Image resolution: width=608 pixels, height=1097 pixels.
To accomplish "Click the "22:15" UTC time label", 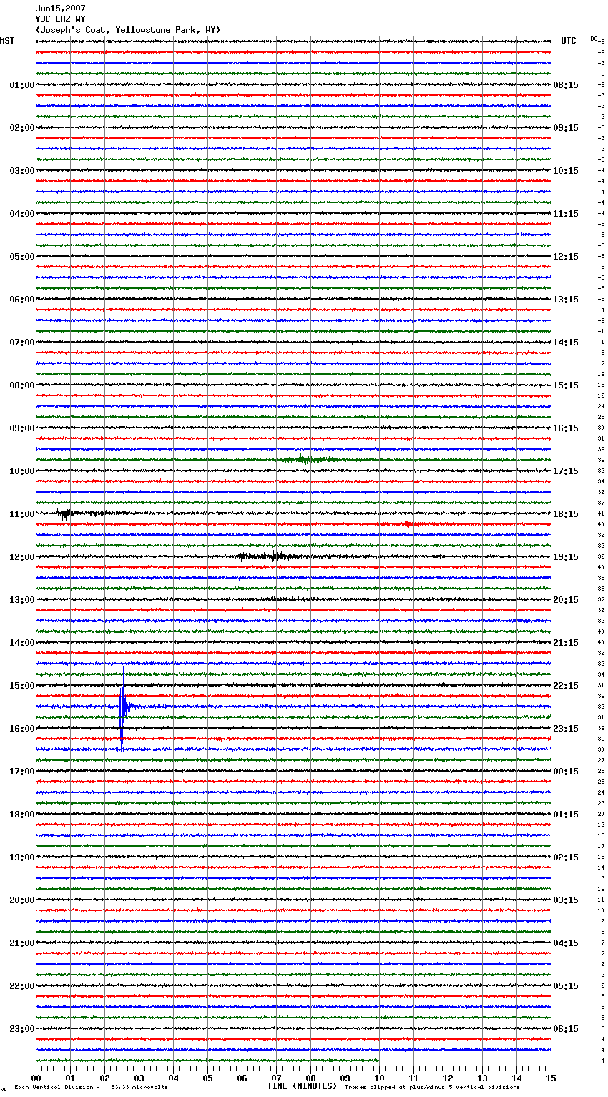I will click(566, 686).
